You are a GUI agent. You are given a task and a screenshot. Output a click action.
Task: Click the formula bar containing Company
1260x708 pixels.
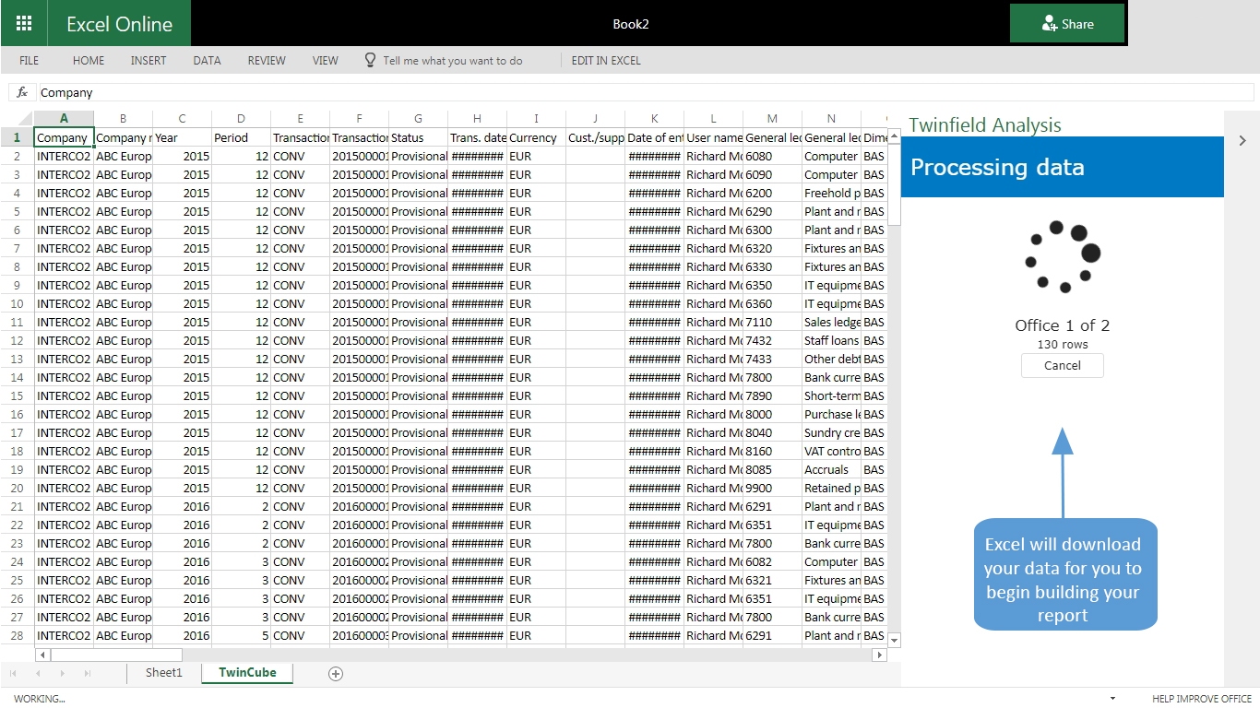(646, 92)
